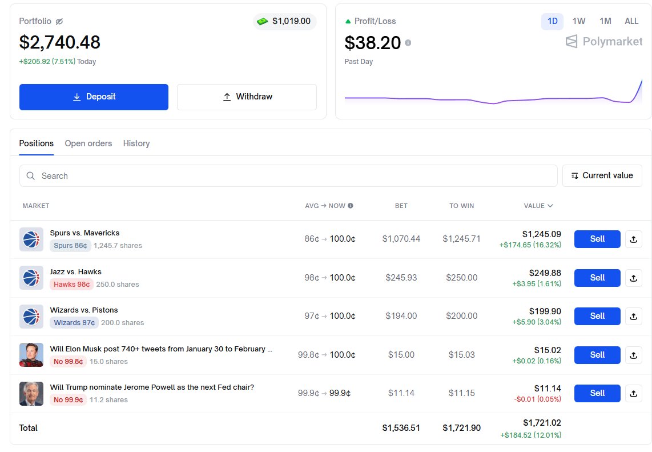Screen dimensions: 652x452
Task: Click the +$205.92 (7.51%) Today text
Action: coord(58,62)
